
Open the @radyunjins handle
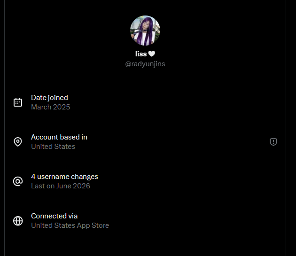click(x=145, y=64)
